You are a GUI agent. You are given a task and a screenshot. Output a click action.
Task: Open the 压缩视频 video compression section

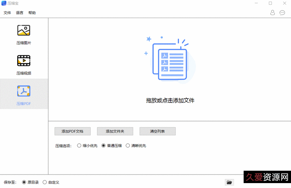[x=24, y=65]
